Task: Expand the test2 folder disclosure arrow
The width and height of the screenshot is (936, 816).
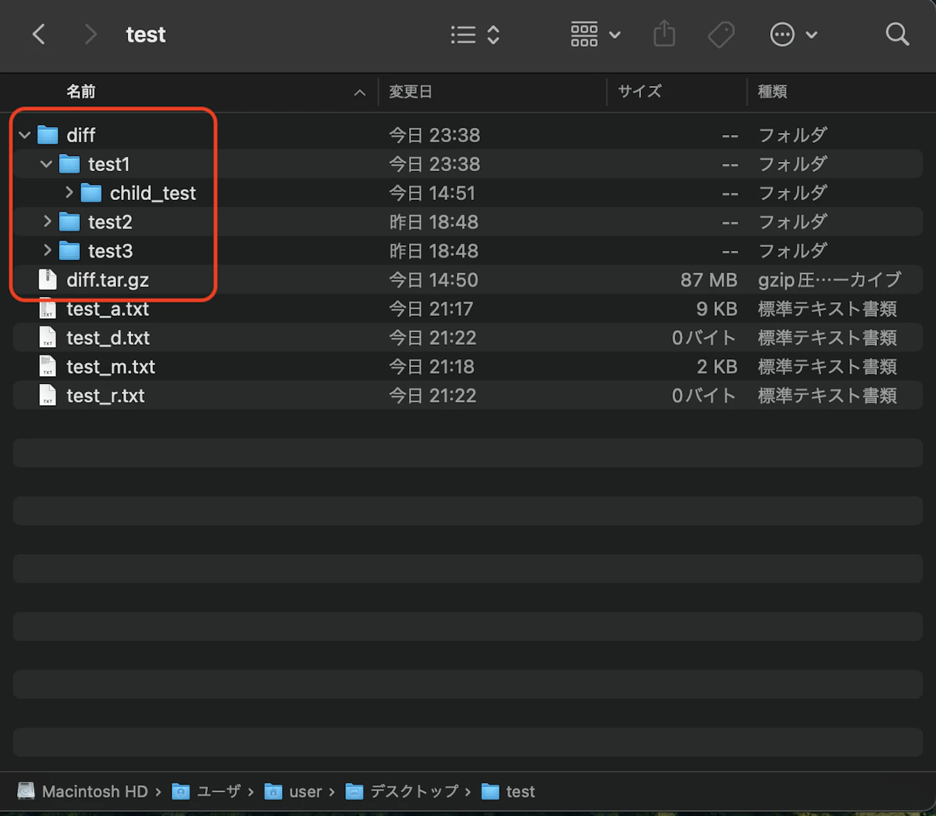Action: (x=47, y=222)
